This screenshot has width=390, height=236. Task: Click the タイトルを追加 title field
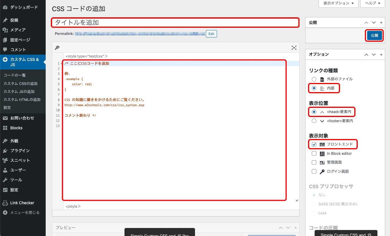(175, 23)
